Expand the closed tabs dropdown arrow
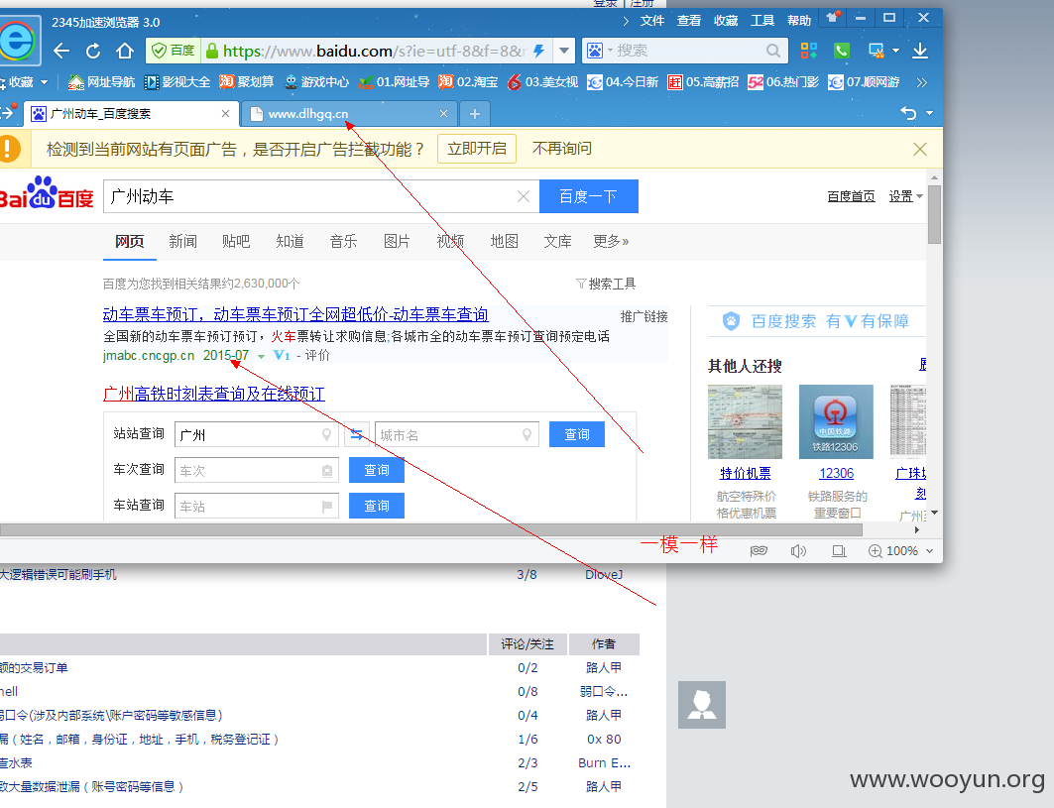 click(930, 113)
